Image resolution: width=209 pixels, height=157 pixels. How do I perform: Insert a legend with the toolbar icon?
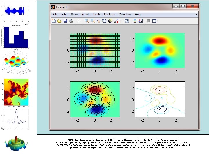click(140, 21)
